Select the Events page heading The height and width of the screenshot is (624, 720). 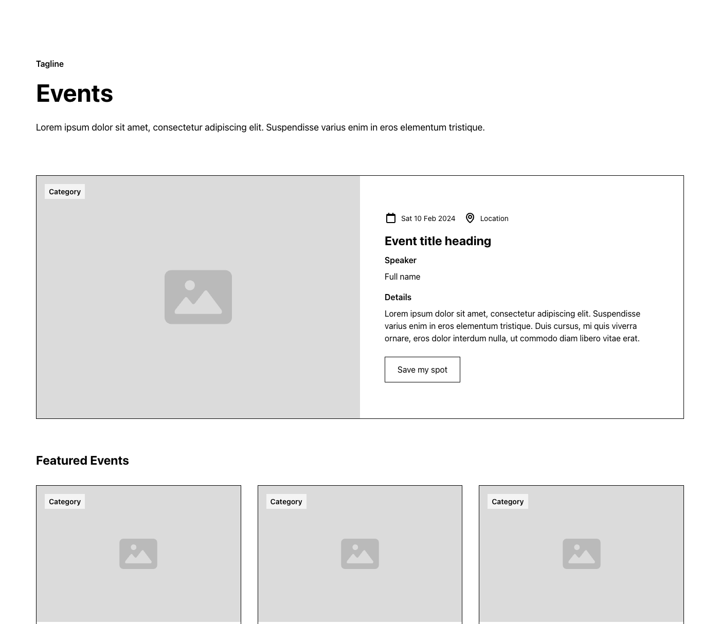tap(75, 94)
